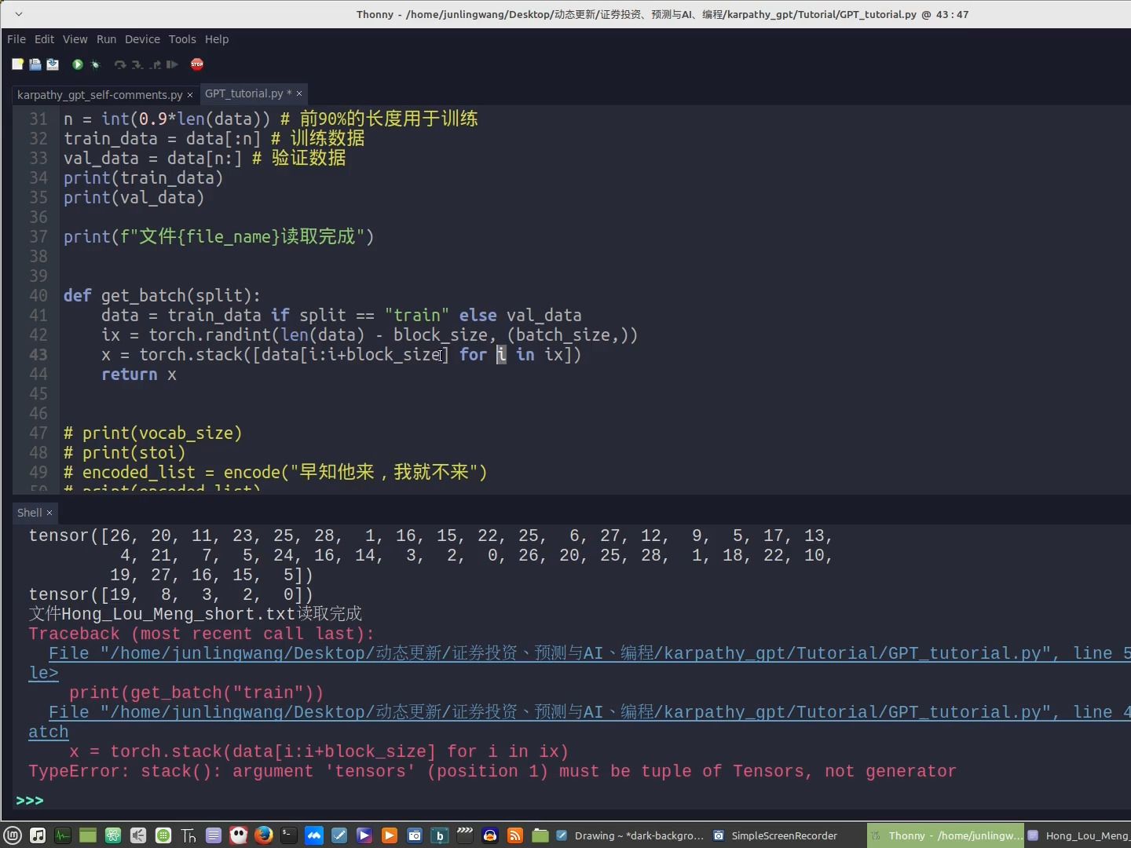Open the Edit menu
The image size is (1131, 848).
[45, 39]
